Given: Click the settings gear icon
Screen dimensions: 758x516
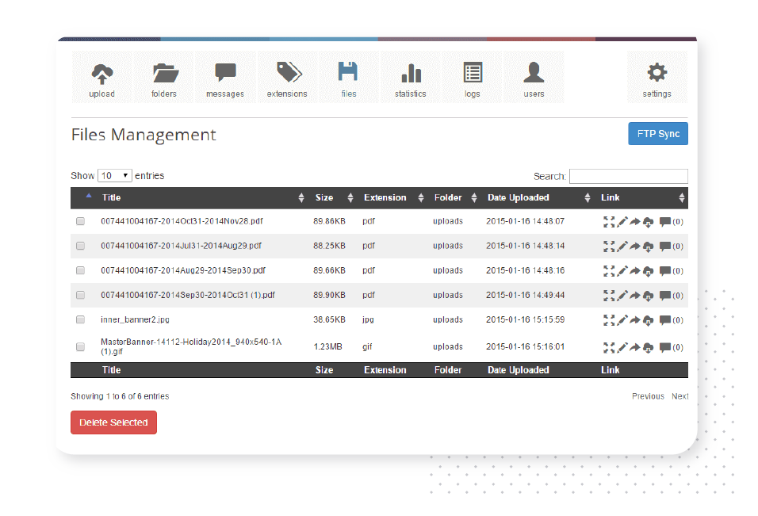Looking at the screenshot, I should pos(657,74).
